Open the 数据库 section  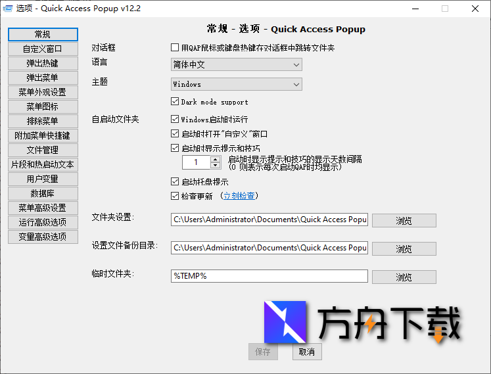click(x=43, y=193)
